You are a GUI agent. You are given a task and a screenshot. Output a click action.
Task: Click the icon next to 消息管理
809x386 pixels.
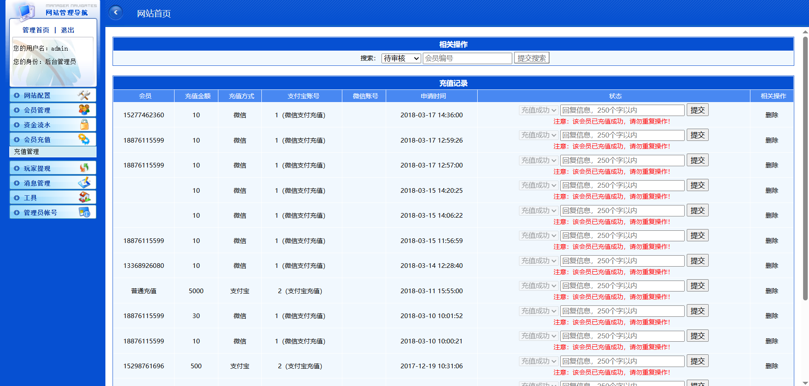point(84,183)
